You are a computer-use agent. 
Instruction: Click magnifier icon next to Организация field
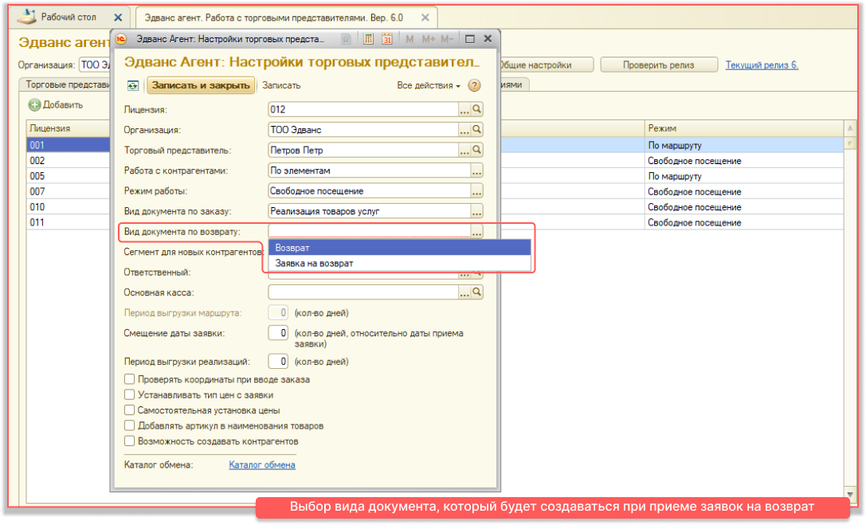[477, 130]
